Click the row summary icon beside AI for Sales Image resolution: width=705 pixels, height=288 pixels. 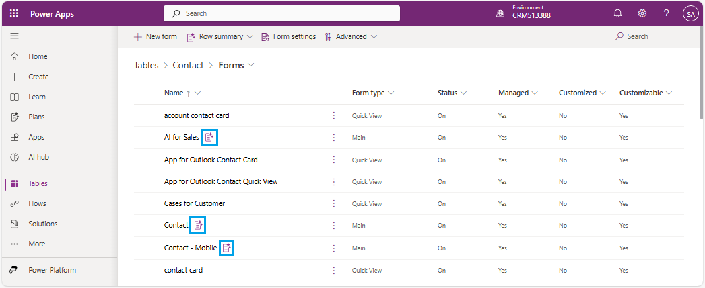(x=209, y=137)
